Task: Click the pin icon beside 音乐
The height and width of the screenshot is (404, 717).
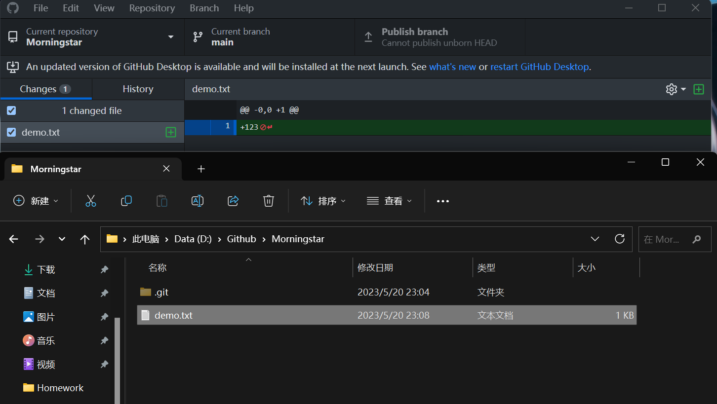Action: click(x=104, y=340)
